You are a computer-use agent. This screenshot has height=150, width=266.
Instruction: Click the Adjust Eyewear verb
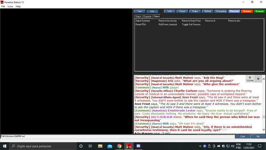[143, 21]
